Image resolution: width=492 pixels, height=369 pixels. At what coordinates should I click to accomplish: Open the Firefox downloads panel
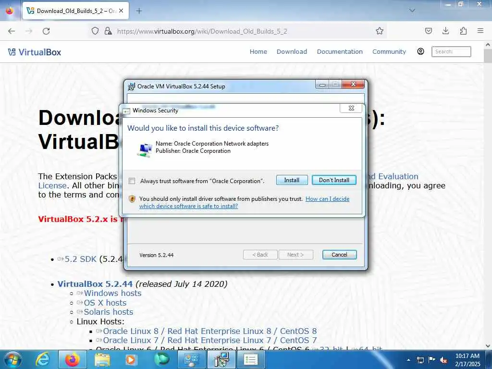click(x=445, y=31)
